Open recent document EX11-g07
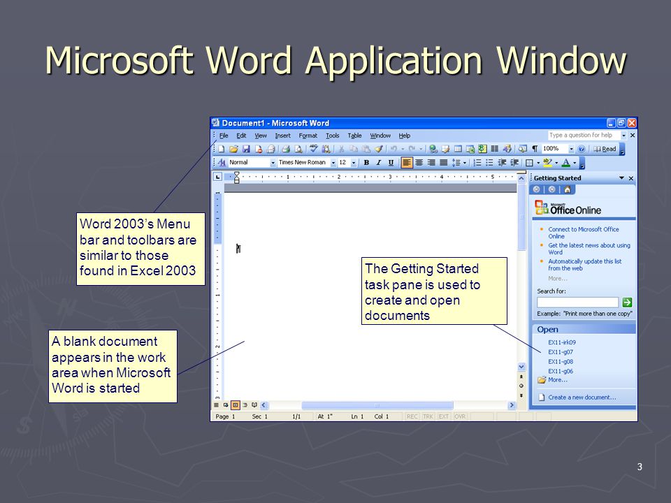The height and width of the screenshot is (503, 671). 561,352
